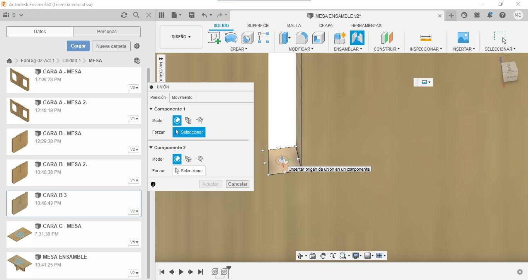
Task: Select the Fillet tool icon
Action: (301, 38)
